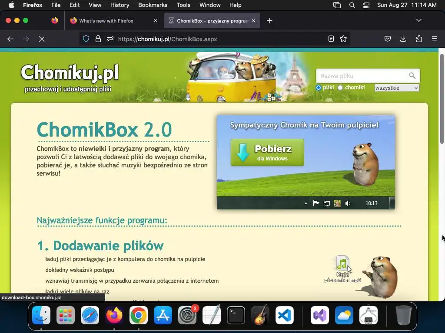Image resolution: width=445 pixels, height=333 pixels.
Task: Click the 'ChomikBox 2.0' heading
Action: (x=104, y=130)
